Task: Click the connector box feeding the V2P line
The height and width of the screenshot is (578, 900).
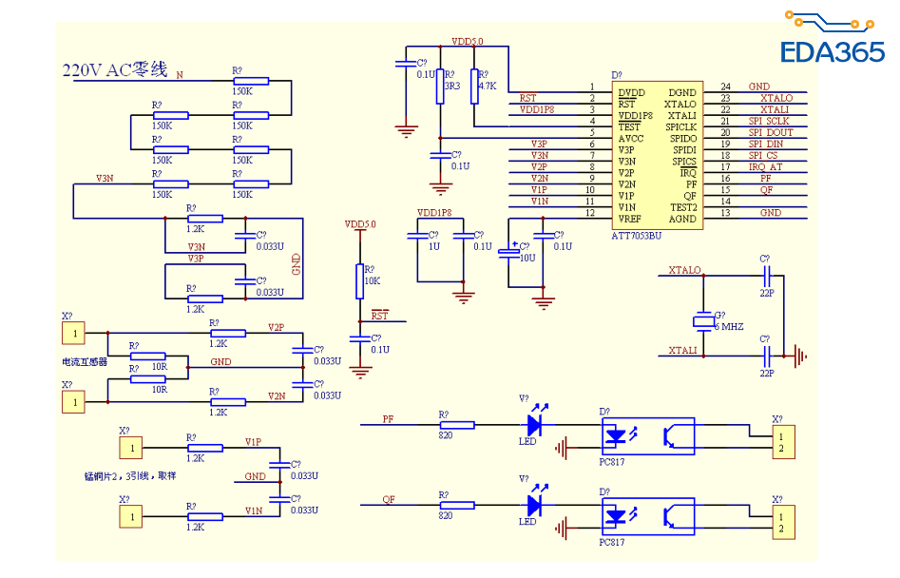Action: tap(73, 333)
